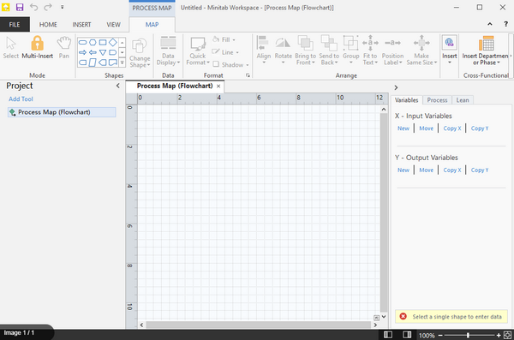Open the Rotate options
This screenshot has width=514, height=340.
(284, 50)
